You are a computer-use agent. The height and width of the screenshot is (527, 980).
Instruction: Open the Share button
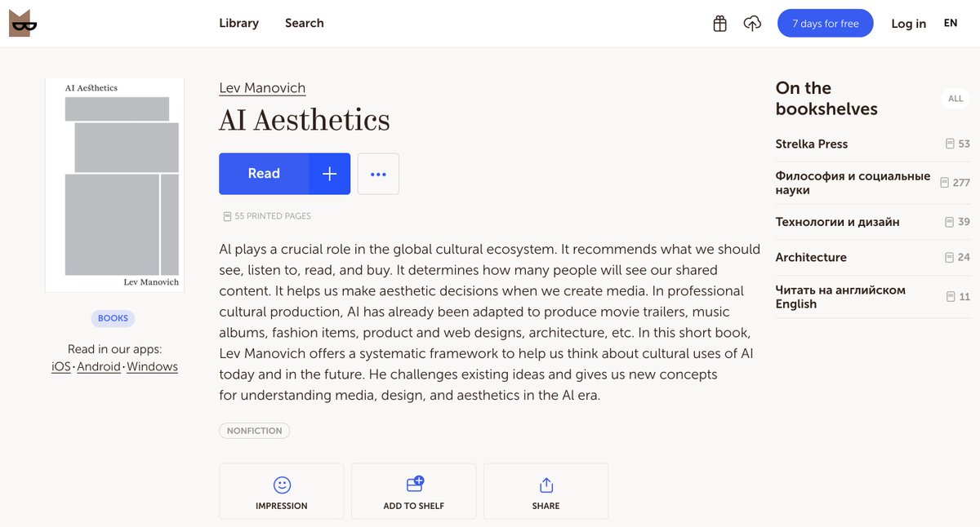[546, 491]
